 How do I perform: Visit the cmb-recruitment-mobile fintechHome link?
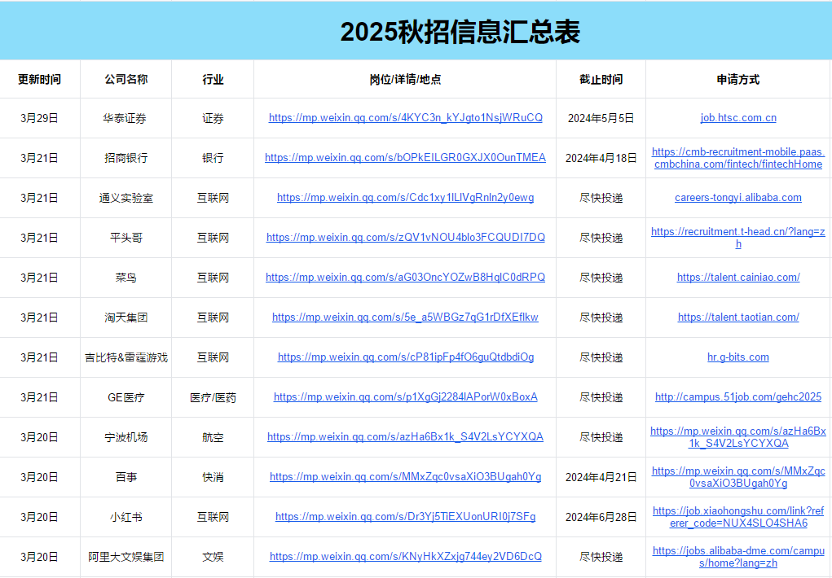738,158
